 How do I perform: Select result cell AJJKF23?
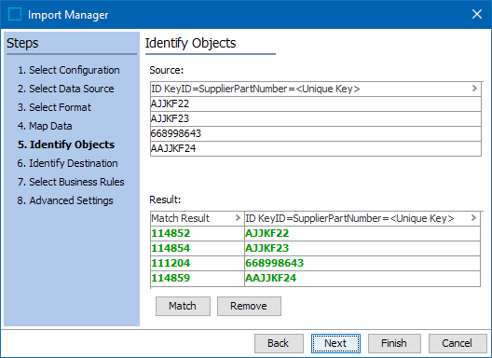pyautogui.click(x=362, y=248)
